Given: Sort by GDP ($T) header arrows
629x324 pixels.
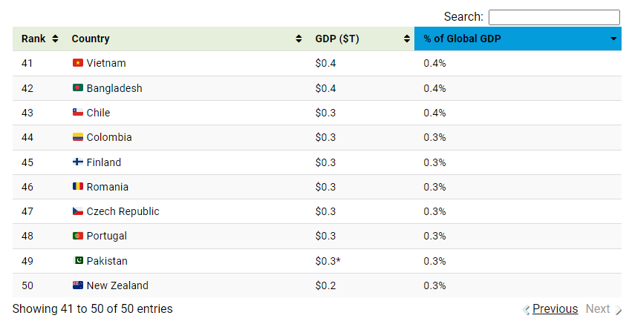Looking at the screenshot, I should (407, 39).
